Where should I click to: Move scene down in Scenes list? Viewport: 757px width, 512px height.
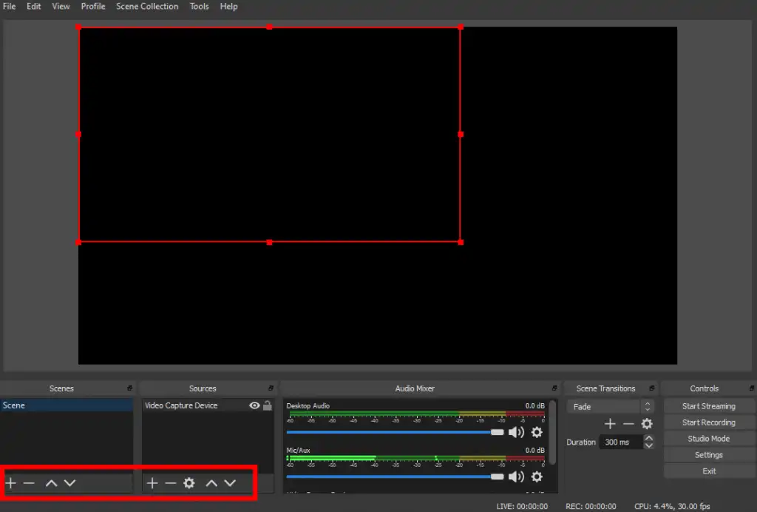[70, 482]
